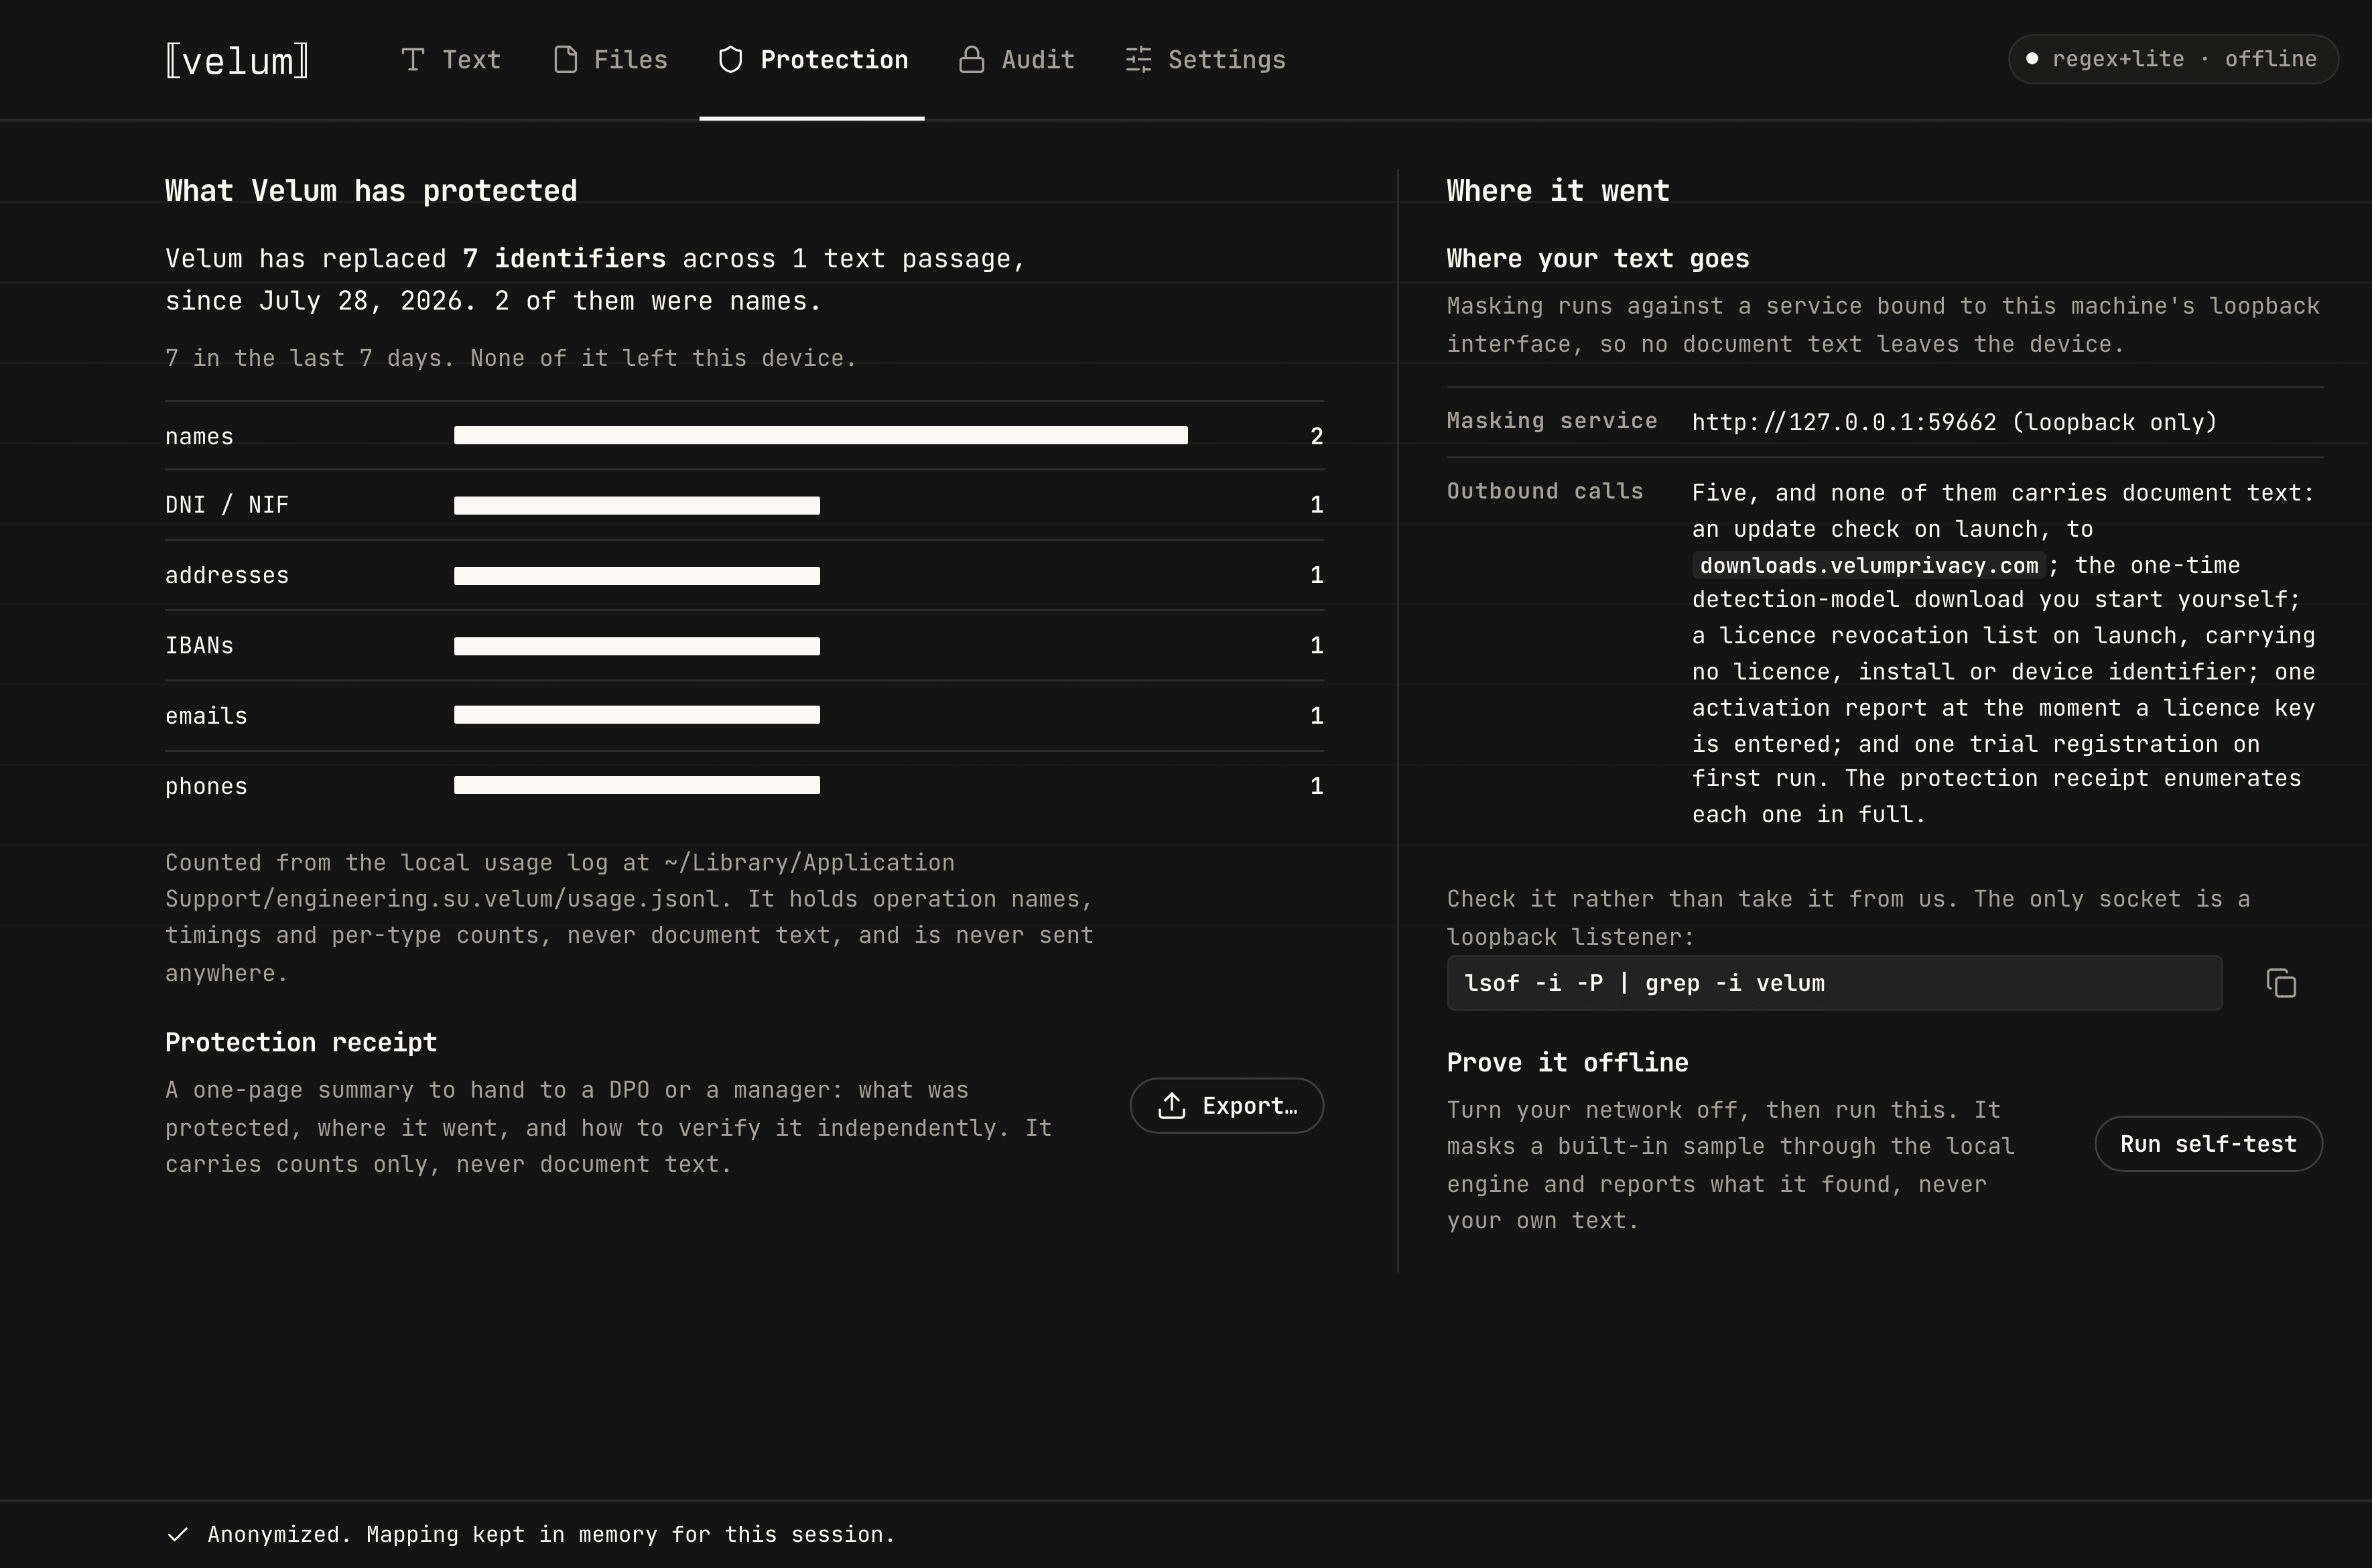This screenshot has width=2372, height=1568.
Task: Select the Protection tab
Action: [812, 60]
